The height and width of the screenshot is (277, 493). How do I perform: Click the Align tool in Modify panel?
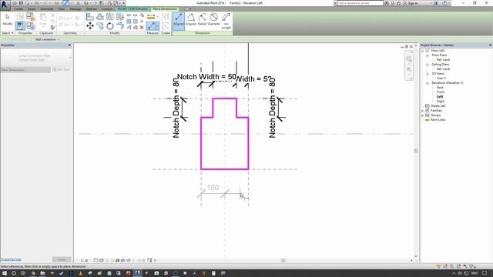pyautogui.click(x=90, y=17)
